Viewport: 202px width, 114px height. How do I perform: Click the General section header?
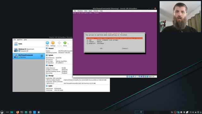pyautogui.click(x=51, y=48)
